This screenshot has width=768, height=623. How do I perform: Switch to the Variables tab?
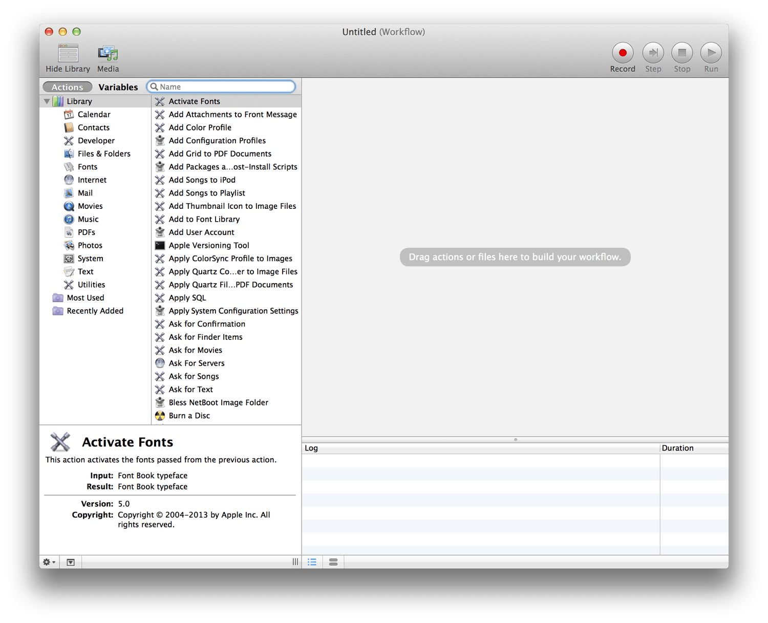coord(118,87)
